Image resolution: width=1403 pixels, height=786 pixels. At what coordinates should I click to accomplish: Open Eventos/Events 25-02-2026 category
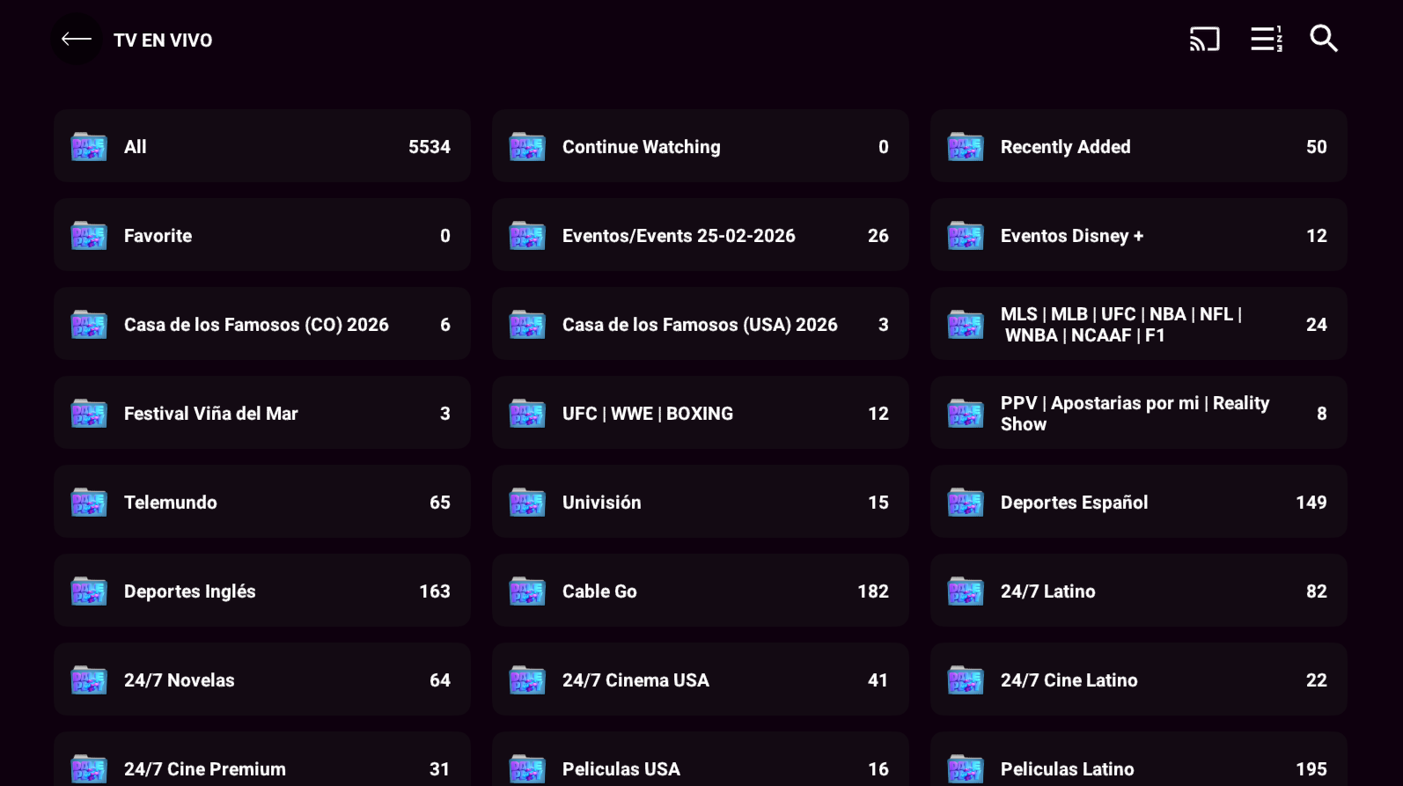tap(700, 236)
